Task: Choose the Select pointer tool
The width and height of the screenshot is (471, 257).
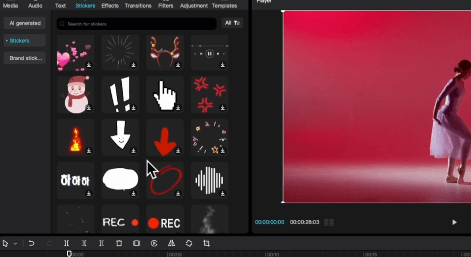Action: coord(5,243)
